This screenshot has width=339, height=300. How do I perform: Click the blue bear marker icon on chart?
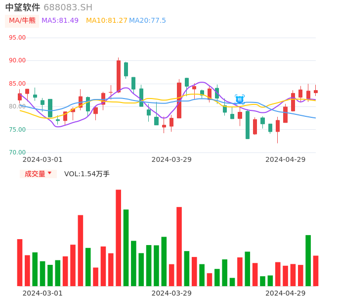[x=240, y=100]
